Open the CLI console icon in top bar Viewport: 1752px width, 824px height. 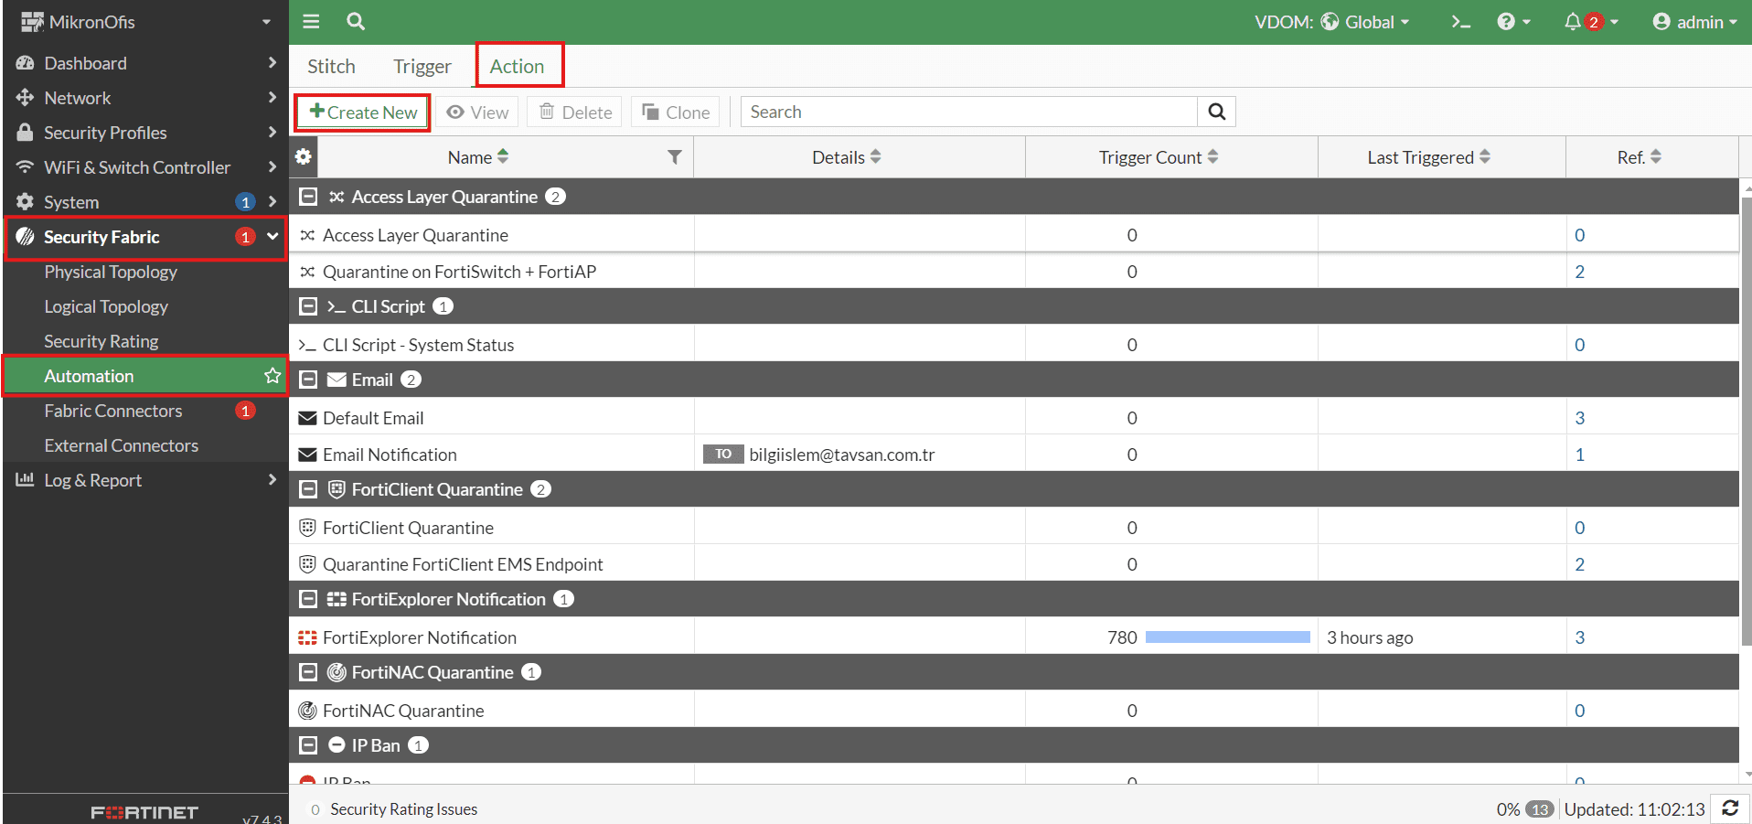[1460, 22]
